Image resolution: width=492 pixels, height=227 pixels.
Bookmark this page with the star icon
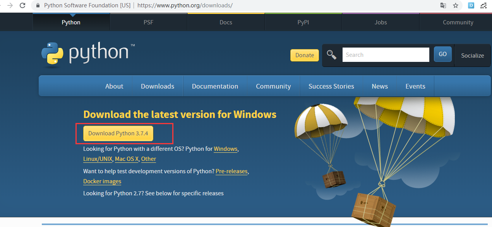456,5
